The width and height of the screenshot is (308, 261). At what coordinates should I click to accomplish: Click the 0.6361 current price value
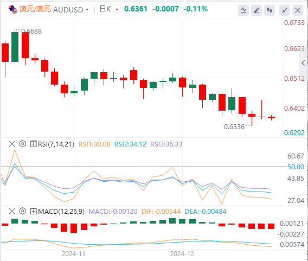point(136,9)
